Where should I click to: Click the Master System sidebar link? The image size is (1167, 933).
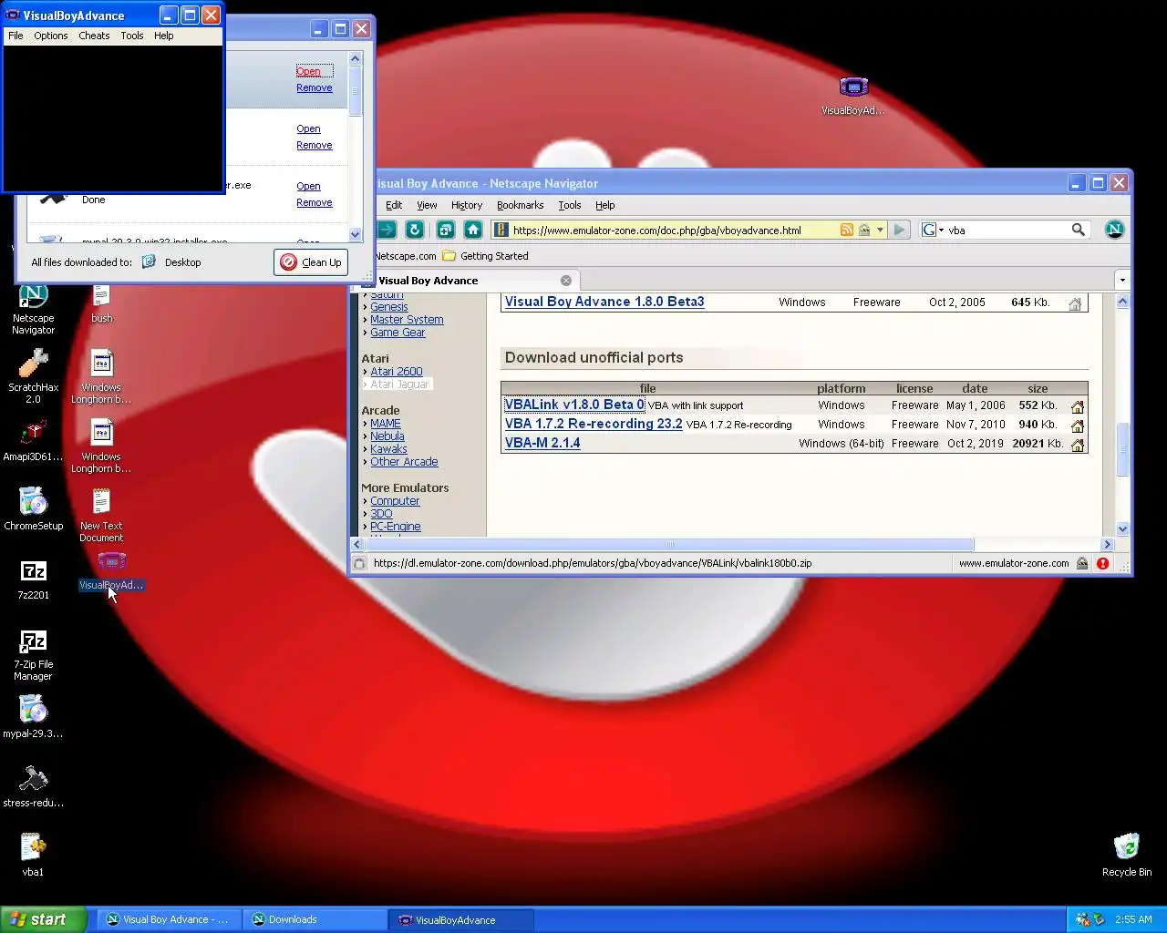coord(407,320)
